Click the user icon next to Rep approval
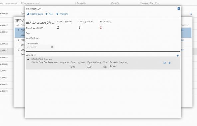The image size is (197, 126). (x=111, y=66)
